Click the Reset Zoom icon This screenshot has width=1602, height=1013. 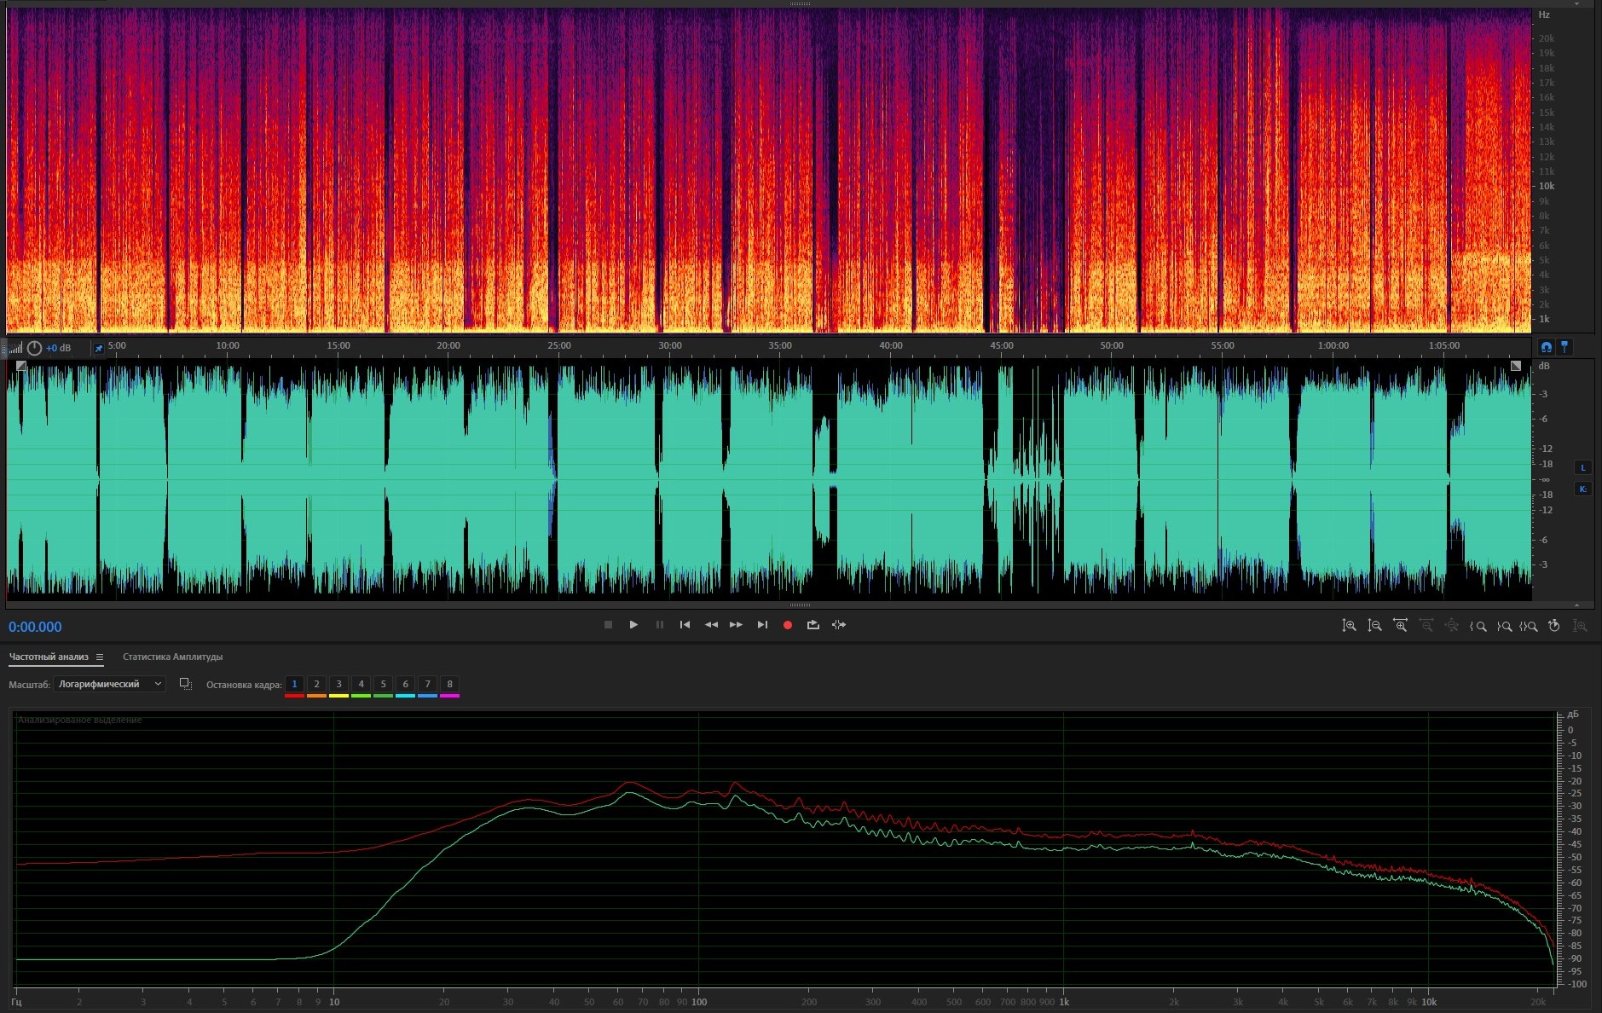pos(1554,626)
